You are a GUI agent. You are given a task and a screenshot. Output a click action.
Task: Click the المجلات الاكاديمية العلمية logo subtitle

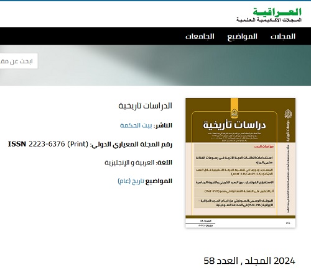click(269, 20)
